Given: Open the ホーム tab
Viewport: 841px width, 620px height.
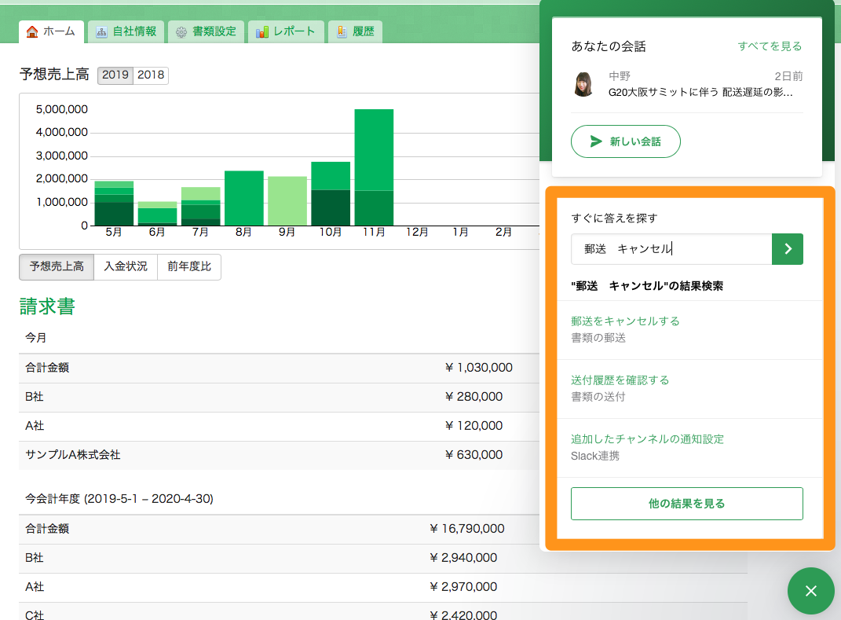Looking at the screenshot, I should point(51,31).
